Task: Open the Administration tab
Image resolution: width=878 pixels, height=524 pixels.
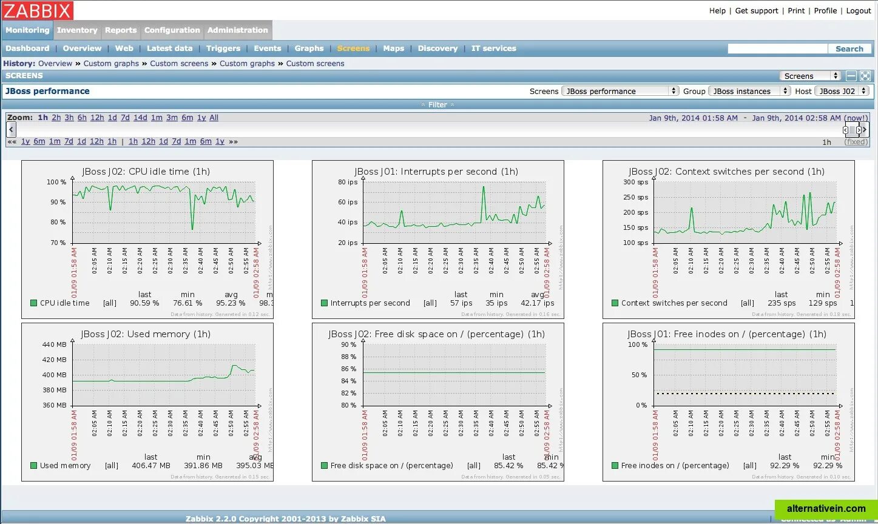Action: (x=237, y=30)
